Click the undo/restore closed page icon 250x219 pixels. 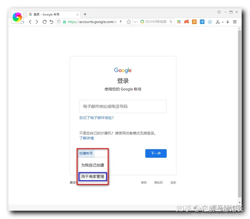[x=51, y=22]
